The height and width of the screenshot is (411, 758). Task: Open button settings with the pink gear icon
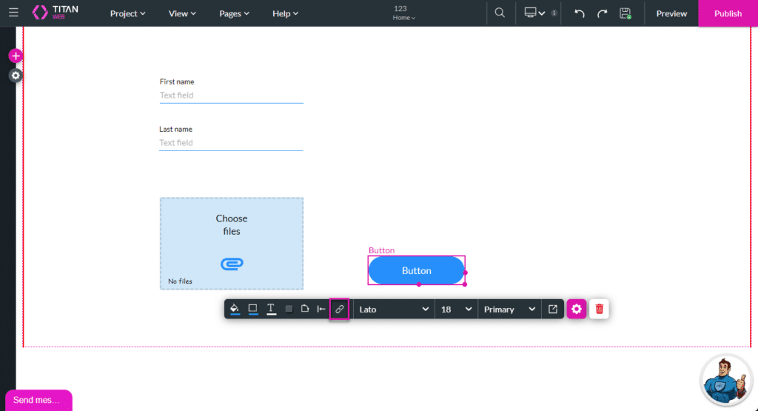(577, 309)
